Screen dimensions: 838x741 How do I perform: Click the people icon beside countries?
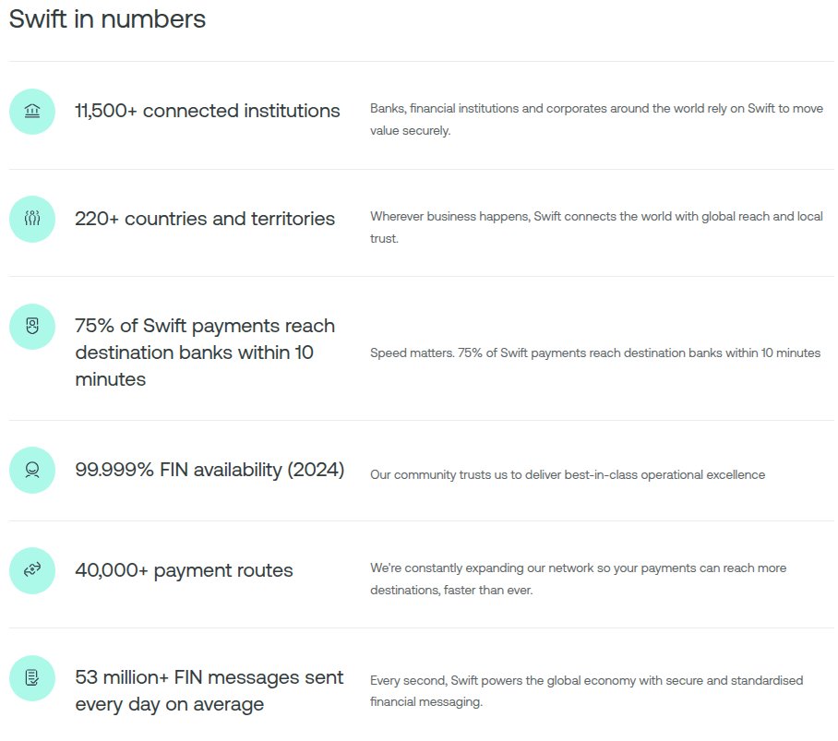click(32, 219)
